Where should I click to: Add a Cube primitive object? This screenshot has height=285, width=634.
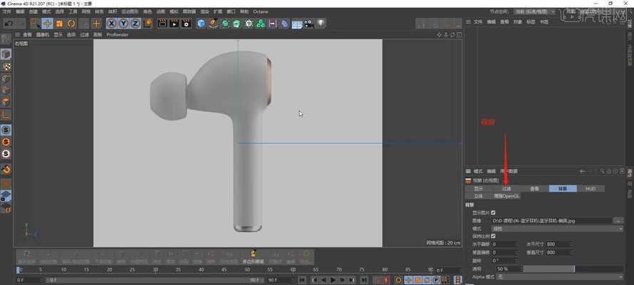click(201, 24)
